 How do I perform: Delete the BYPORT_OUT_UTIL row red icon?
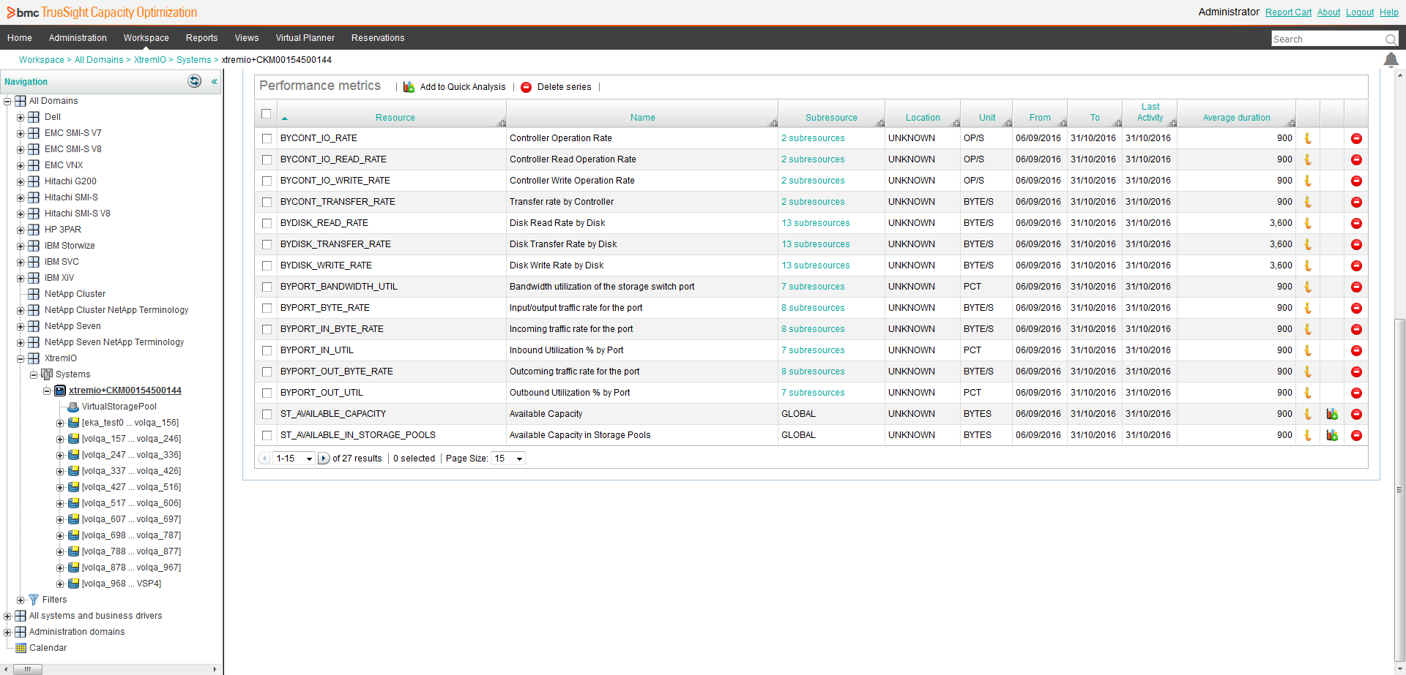point(1356,393)
